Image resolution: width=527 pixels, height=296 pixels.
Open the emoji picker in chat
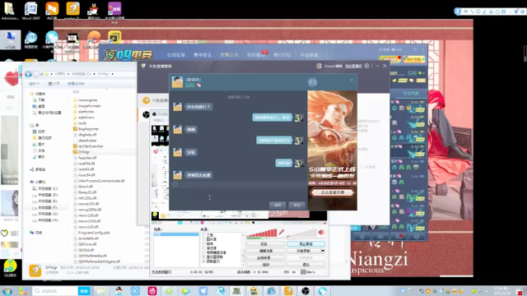click(x=175, y=184)
